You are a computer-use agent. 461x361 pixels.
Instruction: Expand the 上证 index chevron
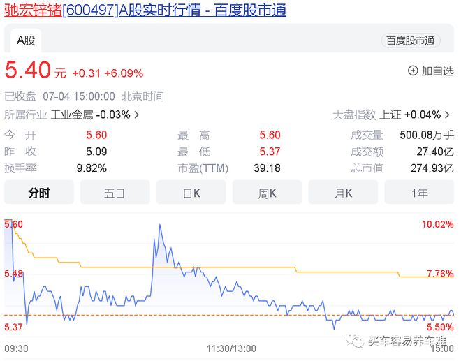click(x=447, y=115)
